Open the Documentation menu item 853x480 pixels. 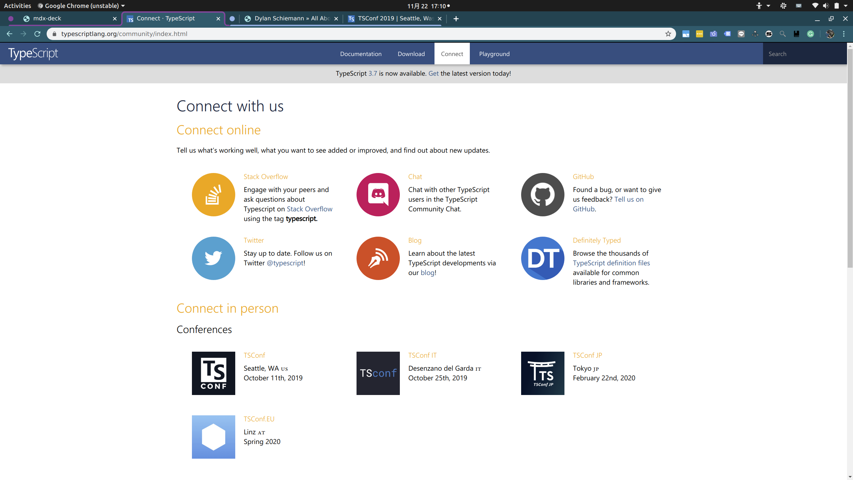coord(361,54)
